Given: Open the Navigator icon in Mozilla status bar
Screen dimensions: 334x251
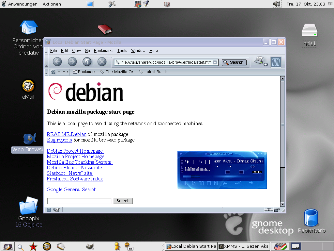Looking at the screenshot, I should click(49, 210).
